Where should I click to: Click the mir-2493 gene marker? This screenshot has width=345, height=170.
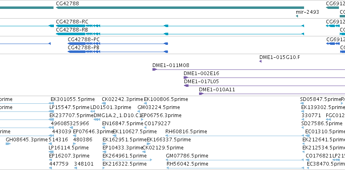(297, 16)
